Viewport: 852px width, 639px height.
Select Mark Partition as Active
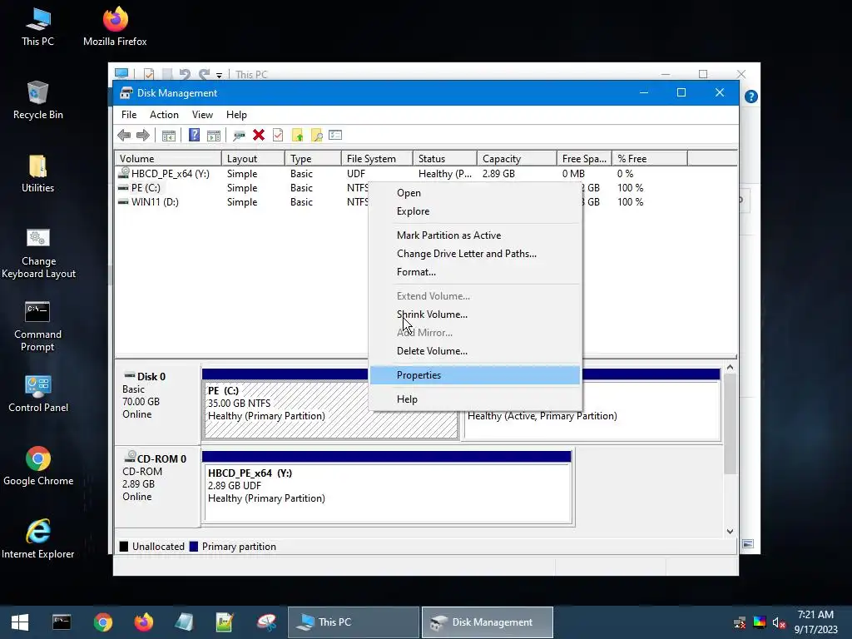point(475,235)
